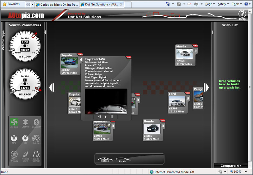This screenshot has width=253, height=175.
Task: Open the Tools menu
Action: pos(237,4)
